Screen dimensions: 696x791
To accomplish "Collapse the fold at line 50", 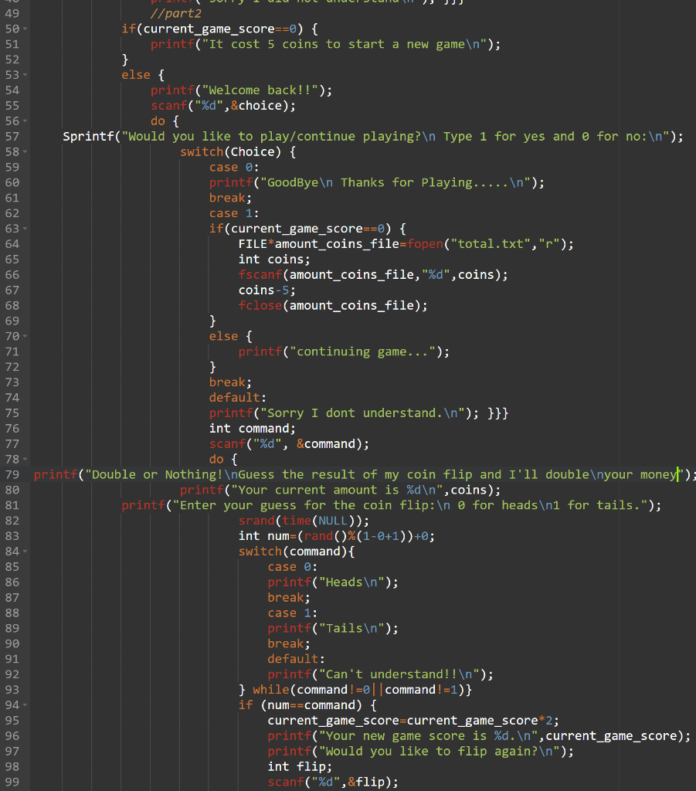I will 25,29.
